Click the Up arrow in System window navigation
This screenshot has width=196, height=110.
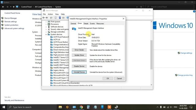tap(13, 7)
